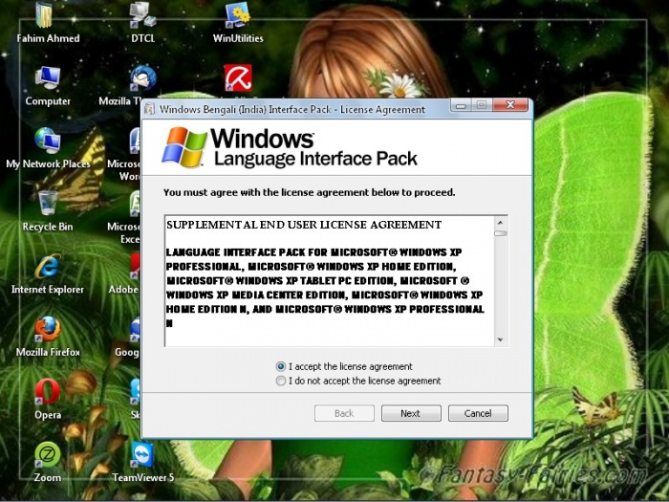The height and width of the screenshot is (502, 669).
Task: Click the 'You must agree with the license agreement' text
Action: [x=310, y=192]
